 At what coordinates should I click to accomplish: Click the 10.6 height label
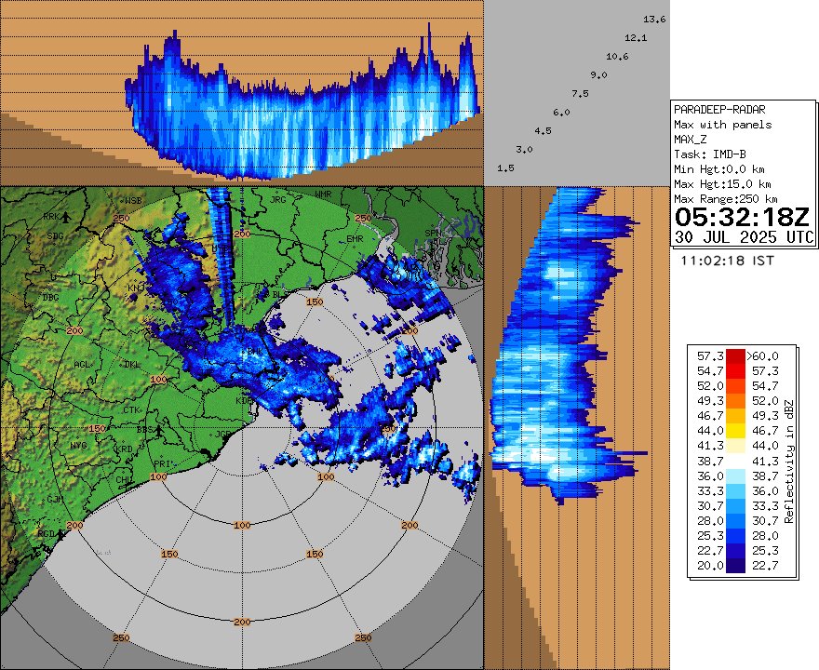coord(617,57)
